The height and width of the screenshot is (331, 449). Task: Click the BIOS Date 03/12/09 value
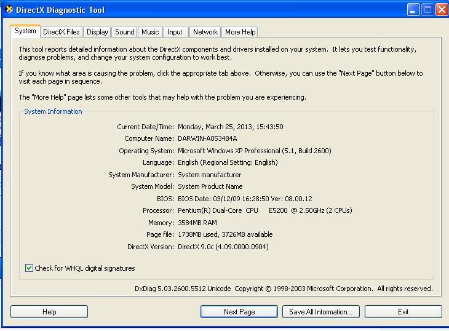click(245, 199)
